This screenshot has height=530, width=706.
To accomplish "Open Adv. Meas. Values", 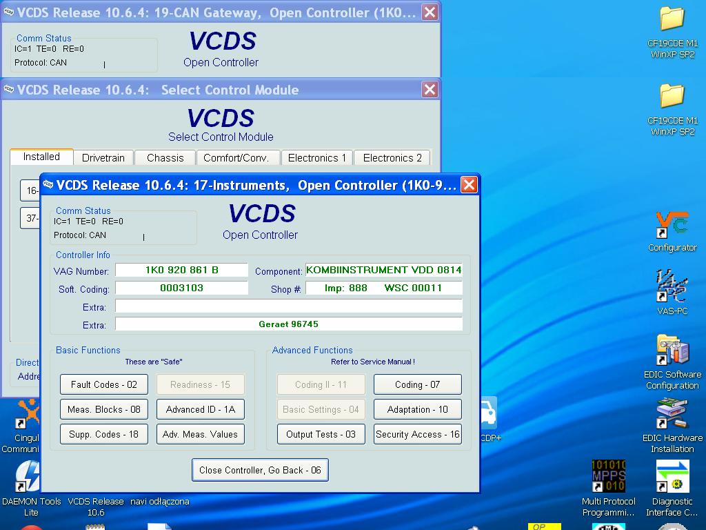I will (x=201, y=434).
